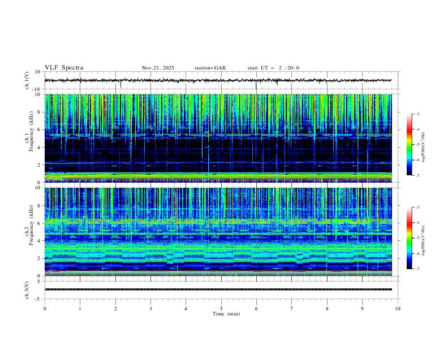Click the time-axis tick label "1"

[x=80, y=309]
